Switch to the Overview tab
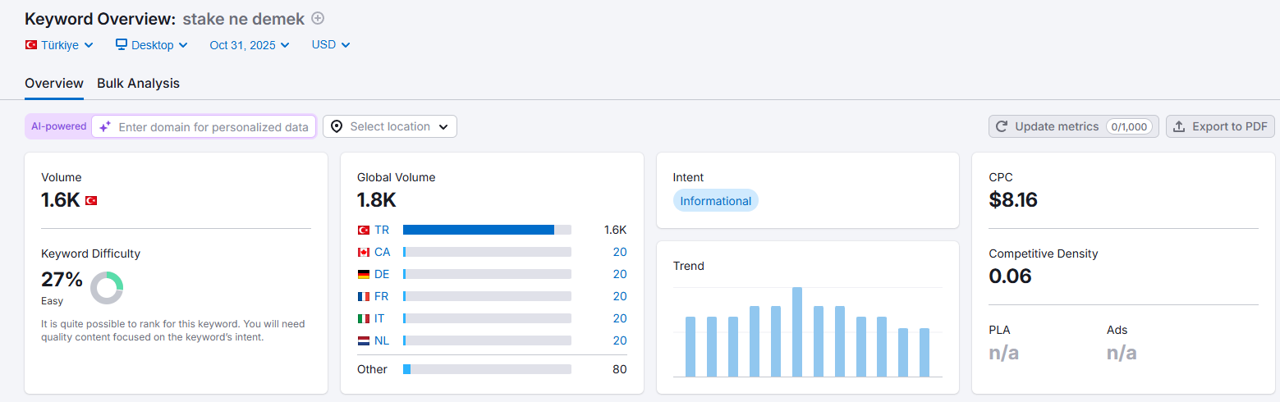The image size is (1280, 402). click(x=54, y=83)
